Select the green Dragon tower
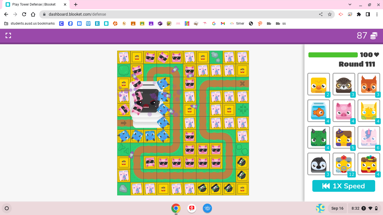 click(319, 137)
